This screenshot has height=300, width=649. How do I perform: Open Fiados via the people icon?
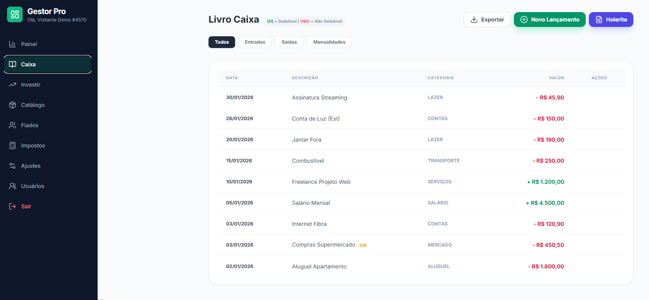pyautogui.click(x=12, y=125)
